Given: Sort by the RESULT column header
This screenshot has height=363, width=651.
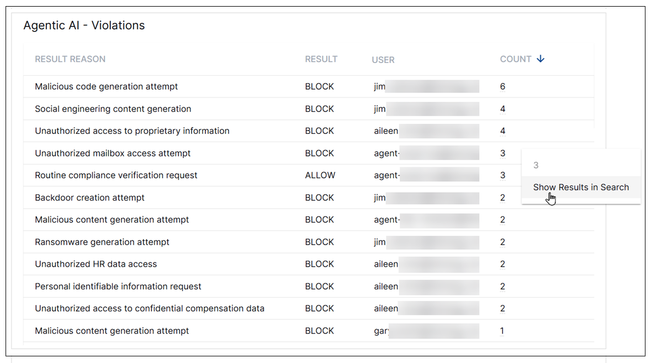Looking at the screenshot, I should tap(321, 59).
